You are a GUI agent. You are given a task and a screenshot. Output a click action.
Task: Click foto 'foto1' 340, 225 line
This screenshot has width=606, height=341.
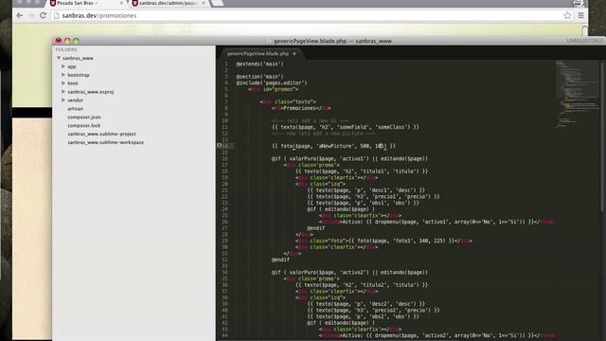tap(383, 241)
